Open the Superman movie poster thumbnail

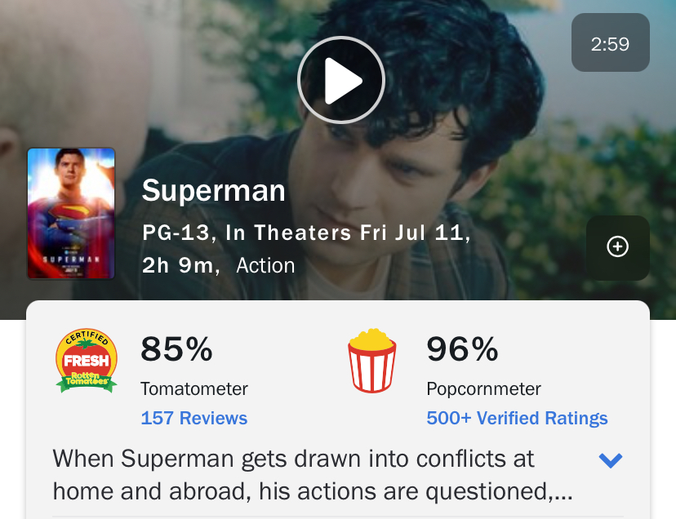(71, 213)
